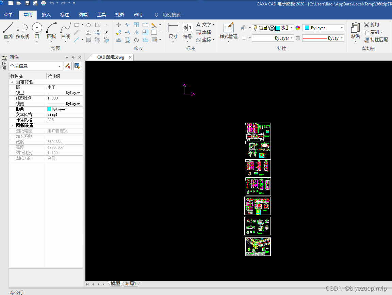Click the cyan 颜色 ByLayer swatch in properties

pos(49,109)
